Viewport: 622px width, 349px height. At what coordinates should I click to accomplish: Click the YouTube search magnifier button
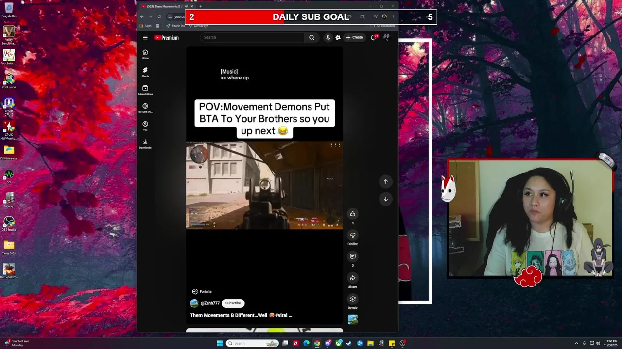pos(311,37)
